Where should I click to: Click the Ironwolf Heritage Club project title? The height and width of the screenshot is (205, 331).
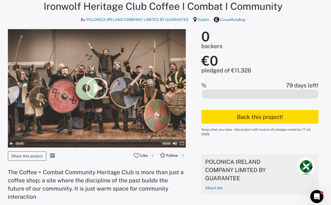[x=163, y=6]
